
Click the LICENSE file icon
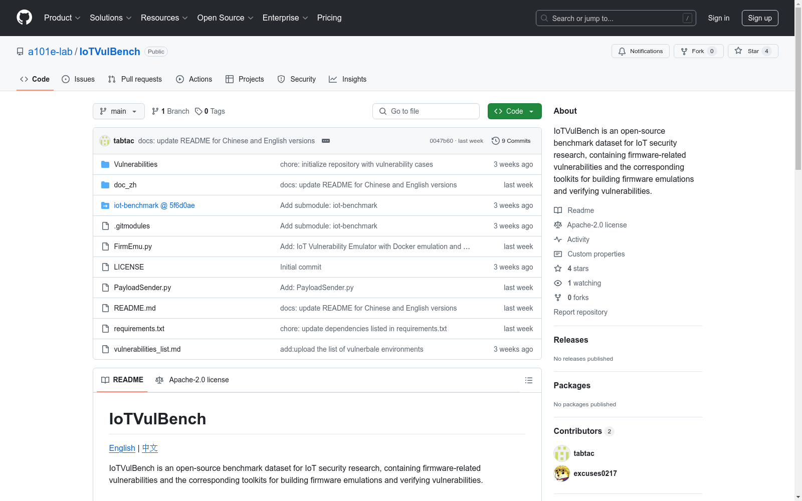(105, 267)
